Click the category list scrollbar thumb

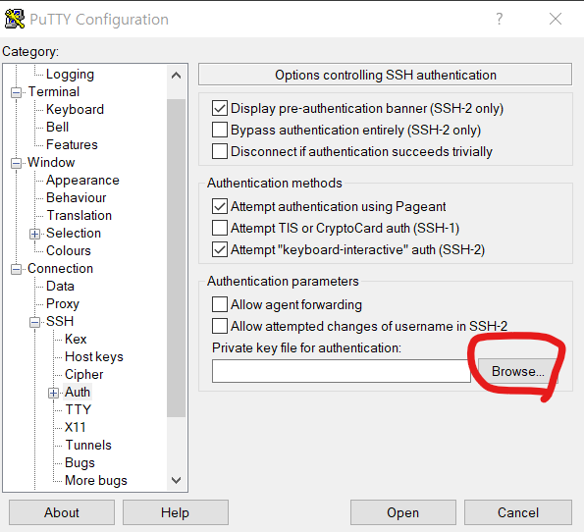tap(176, 258)
